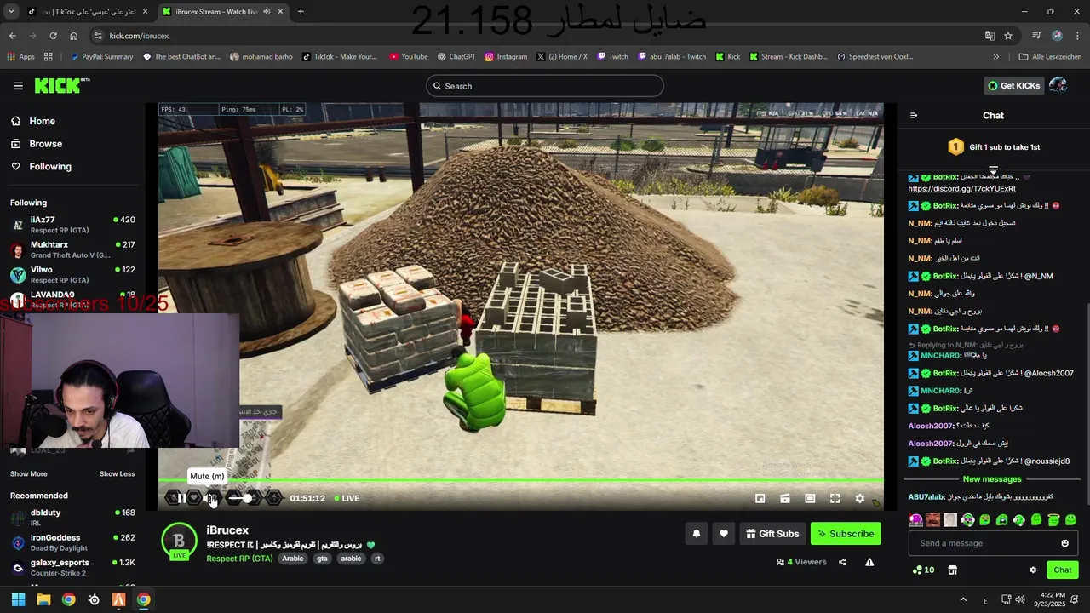
Task: Translate page using translate icon
Action: 990,36
